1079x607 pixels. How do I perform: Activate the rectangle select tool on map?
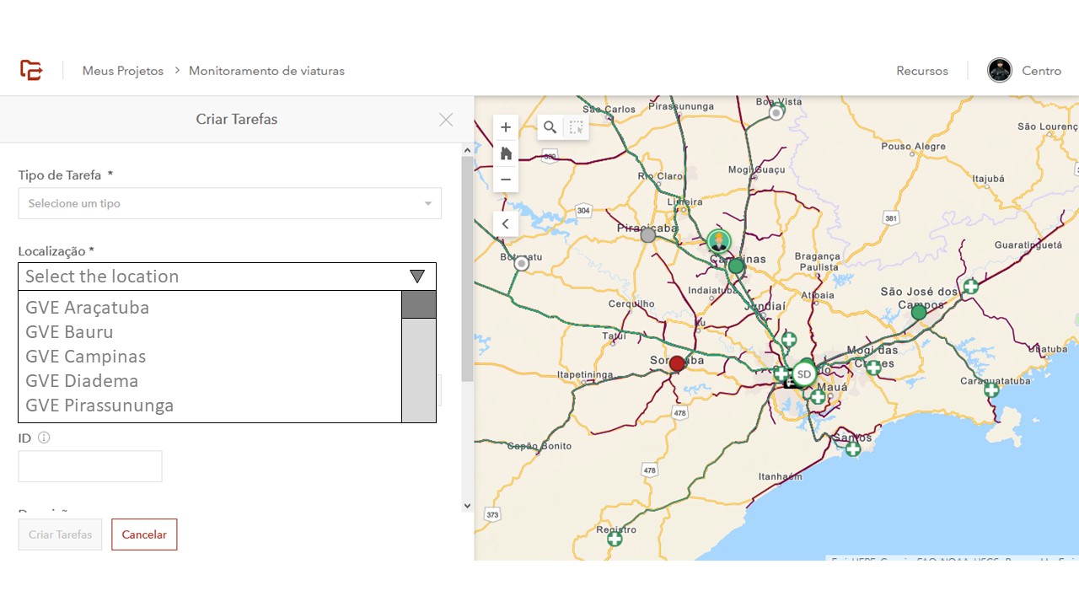pos(576,127)
